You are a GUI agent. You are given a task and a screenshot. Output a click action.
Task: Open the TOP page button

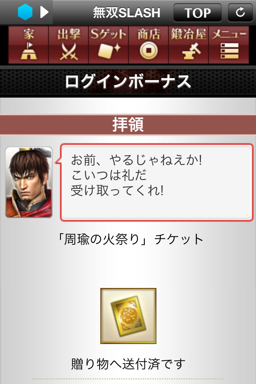tap(198, 12)
